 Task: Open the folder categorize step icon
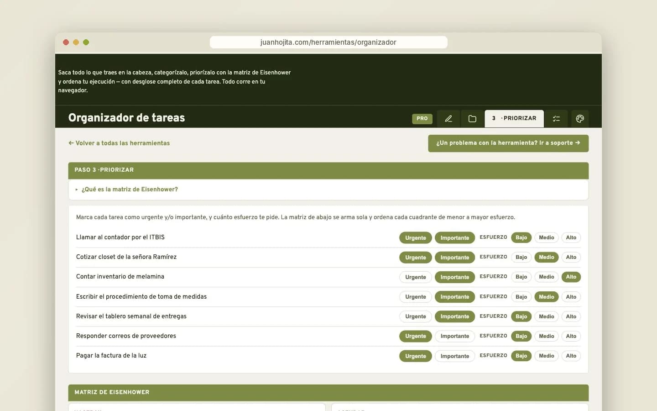pos(472,119)
